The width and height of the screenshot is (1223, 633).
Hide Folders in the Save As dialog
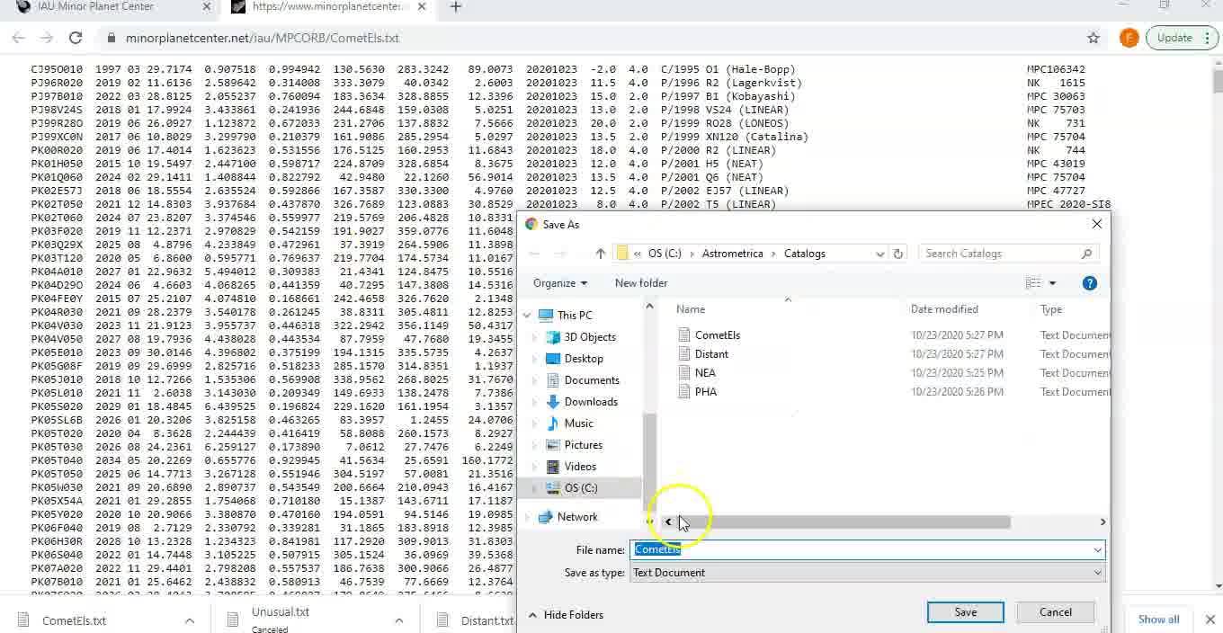click(x=566, y=615)
